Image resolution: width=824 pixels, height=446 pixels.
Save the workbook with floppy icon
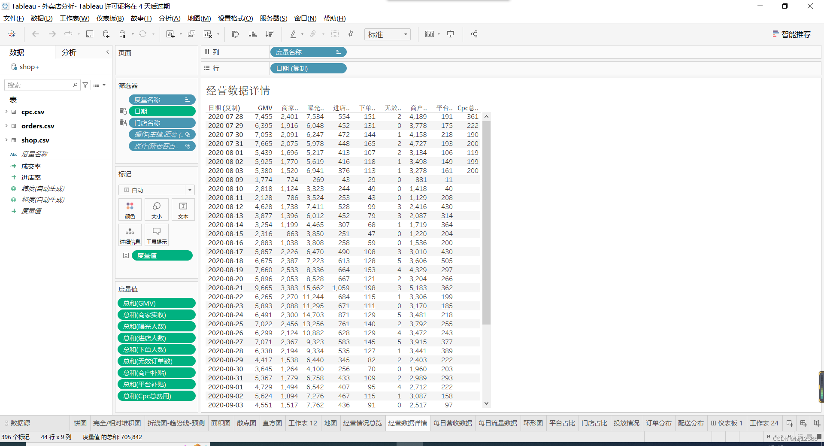pos(90,34)
